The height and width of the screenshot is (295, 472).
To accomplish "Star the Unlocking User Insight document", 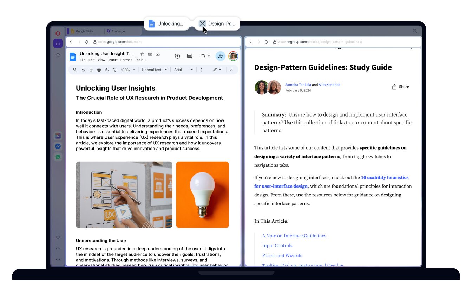I will pos(142,54).
